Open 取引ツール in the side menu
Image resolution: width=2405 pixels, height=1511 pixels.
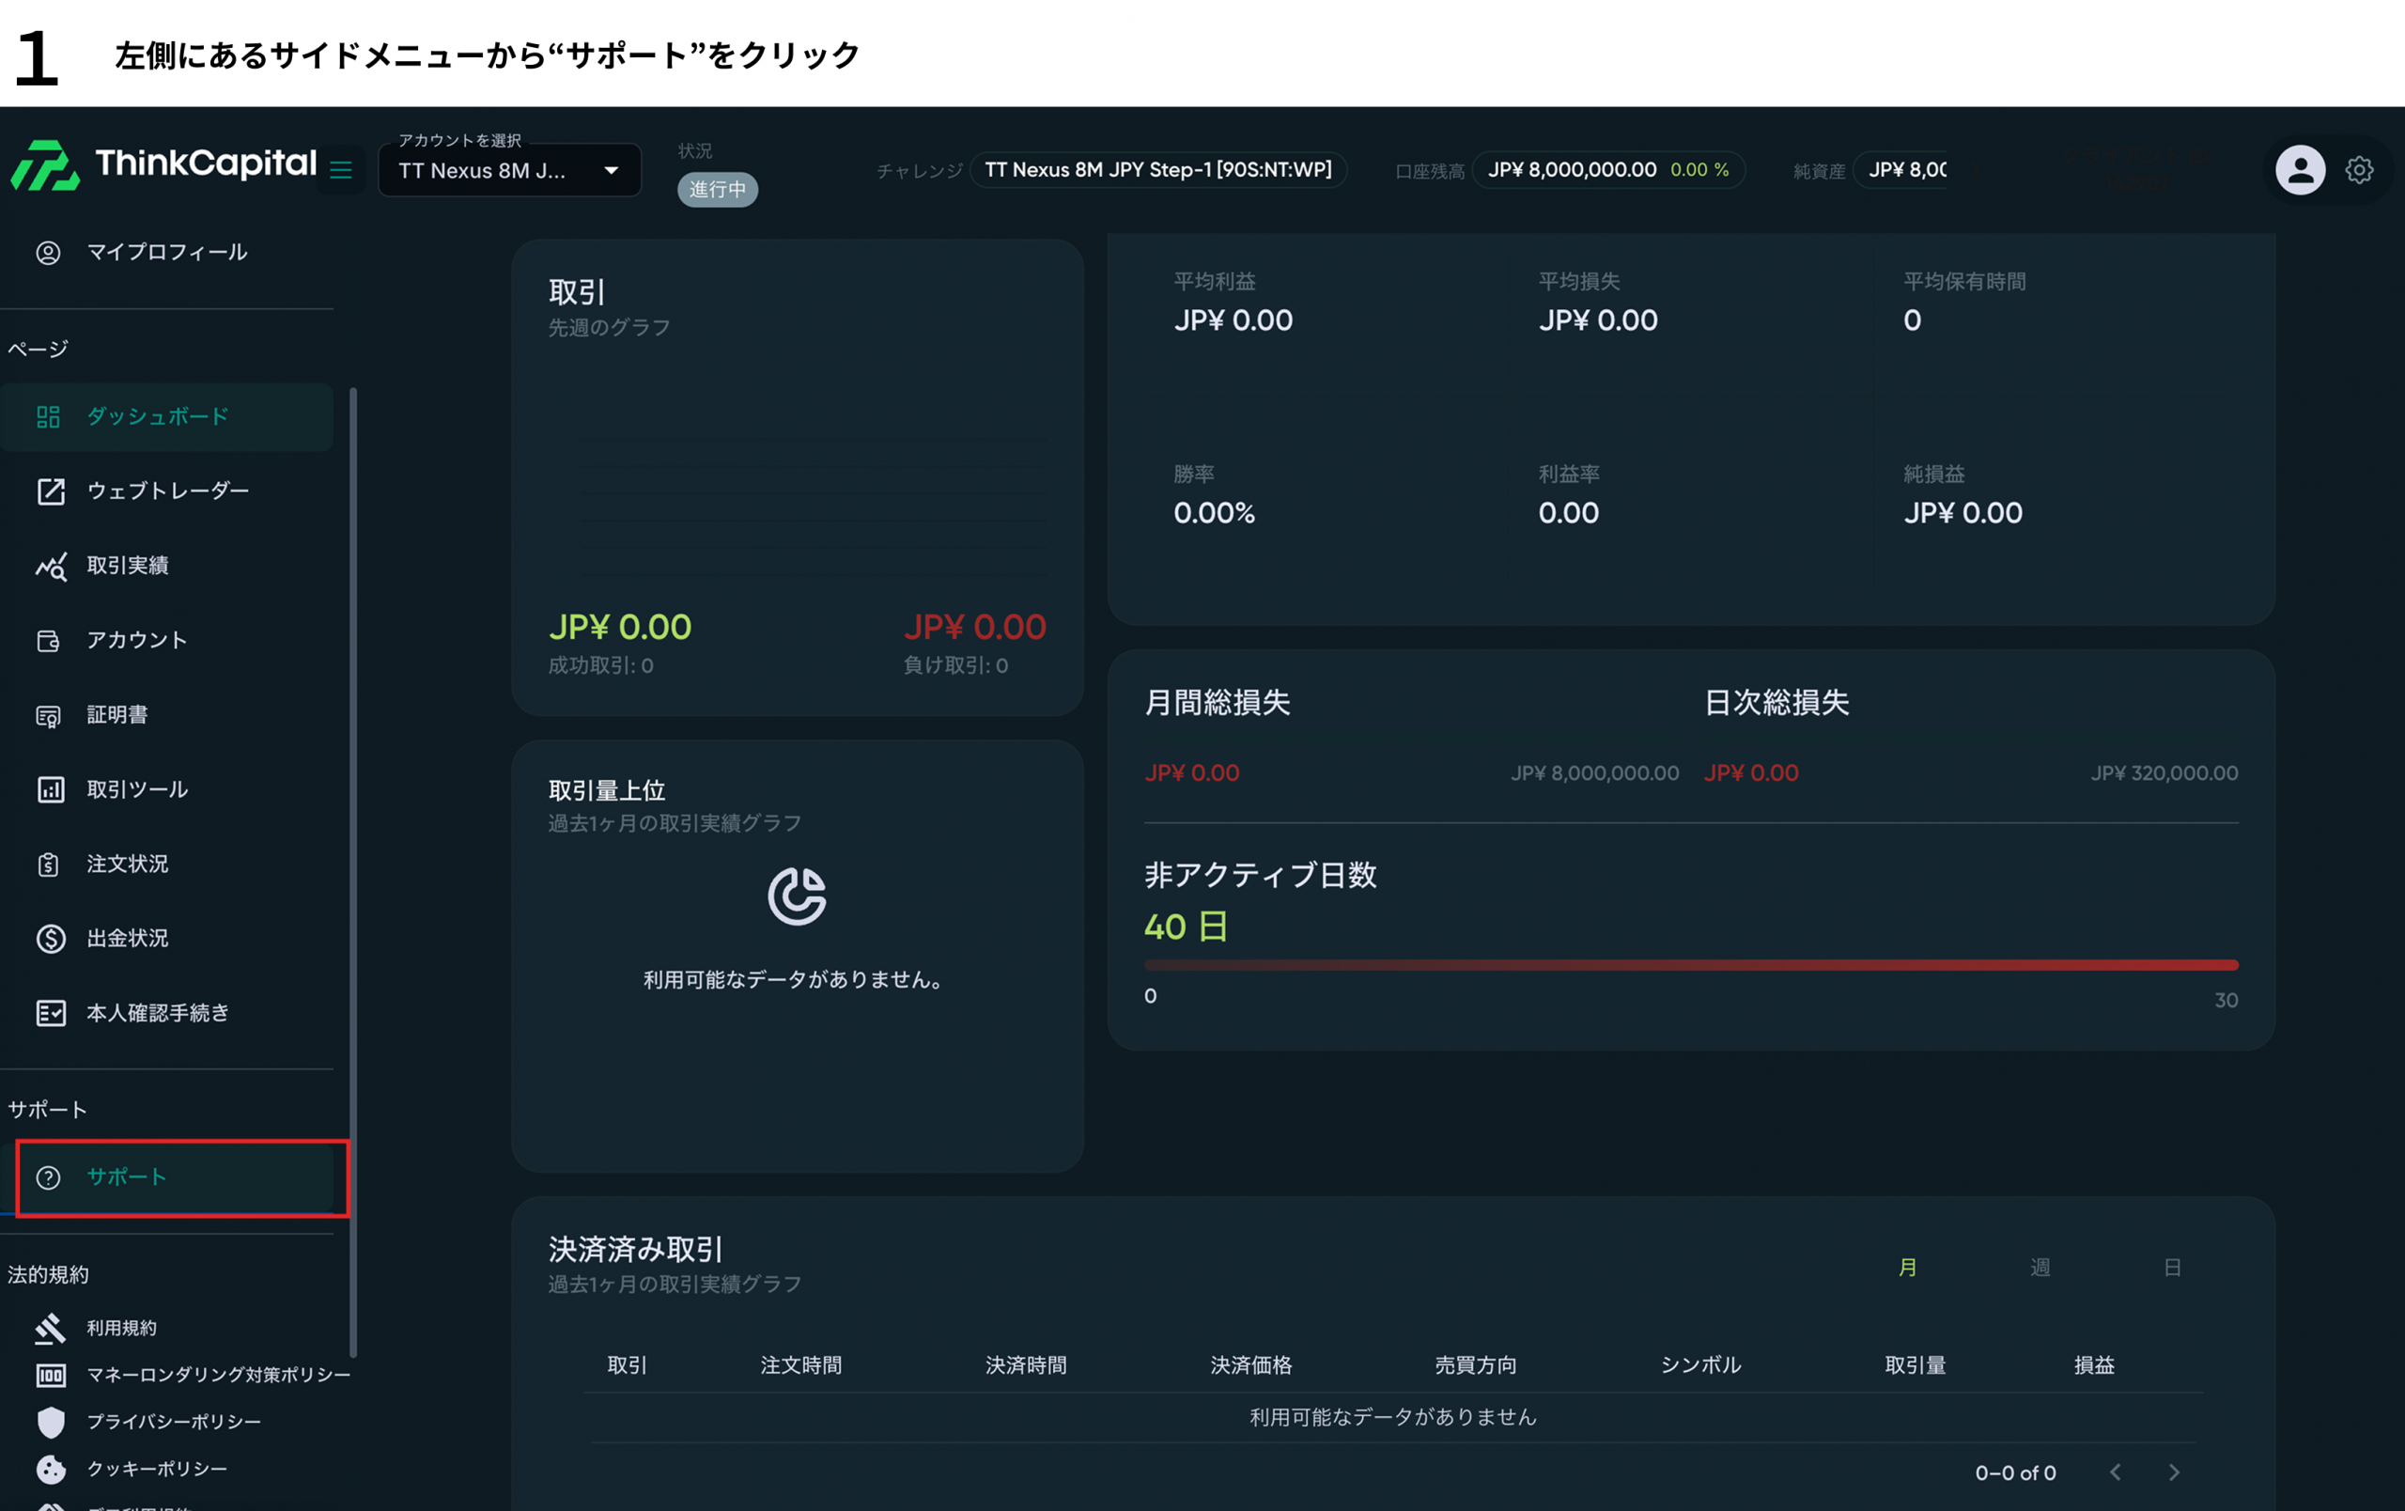(137, 790)
